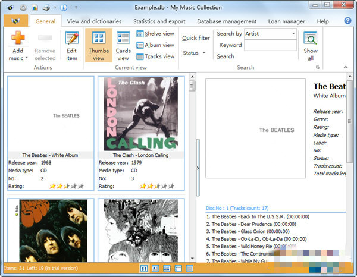Select the Shelve view option
Viewport: 357px width, 277px height.
(x=155, y=34)
